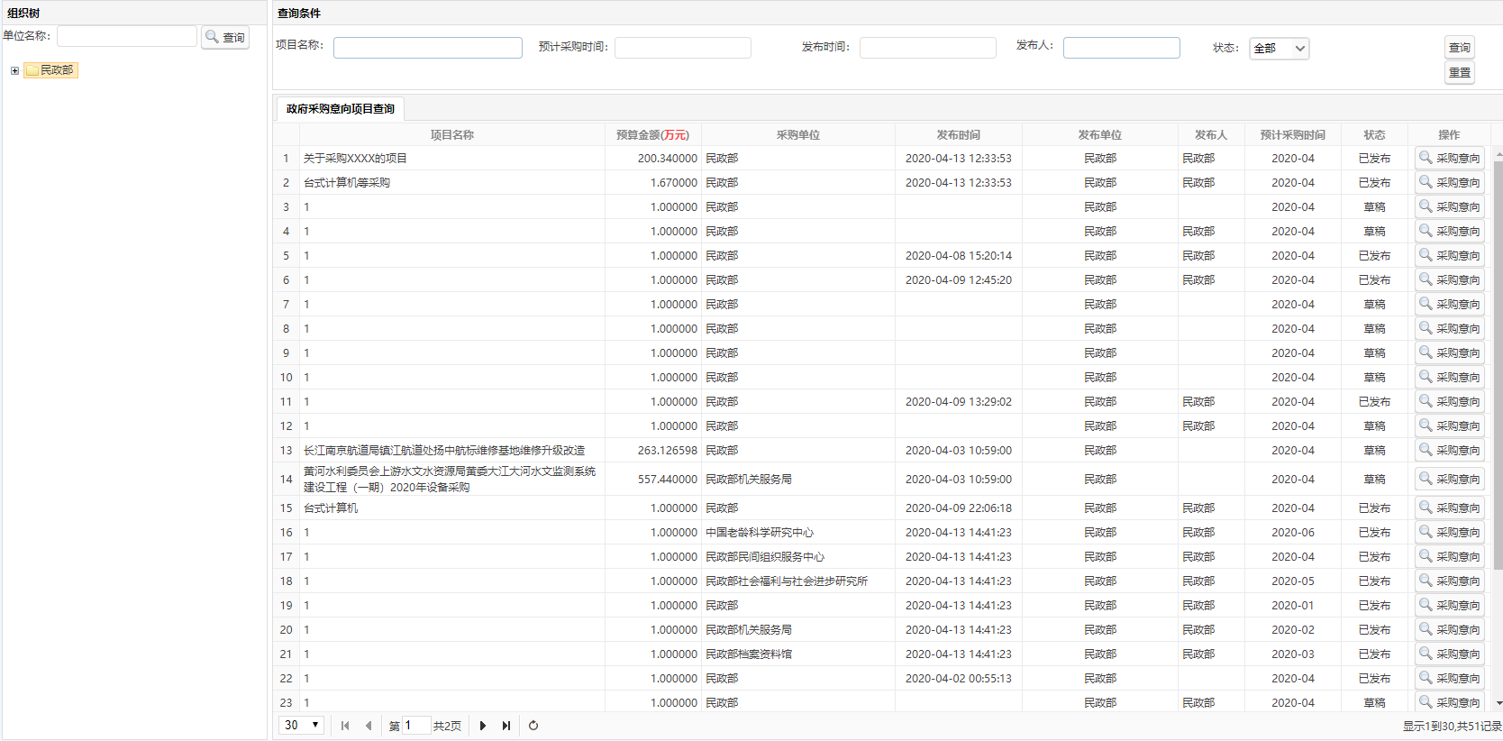Focus the 项目名称 input field
The image size is (1503, 741).
(427, 48)
